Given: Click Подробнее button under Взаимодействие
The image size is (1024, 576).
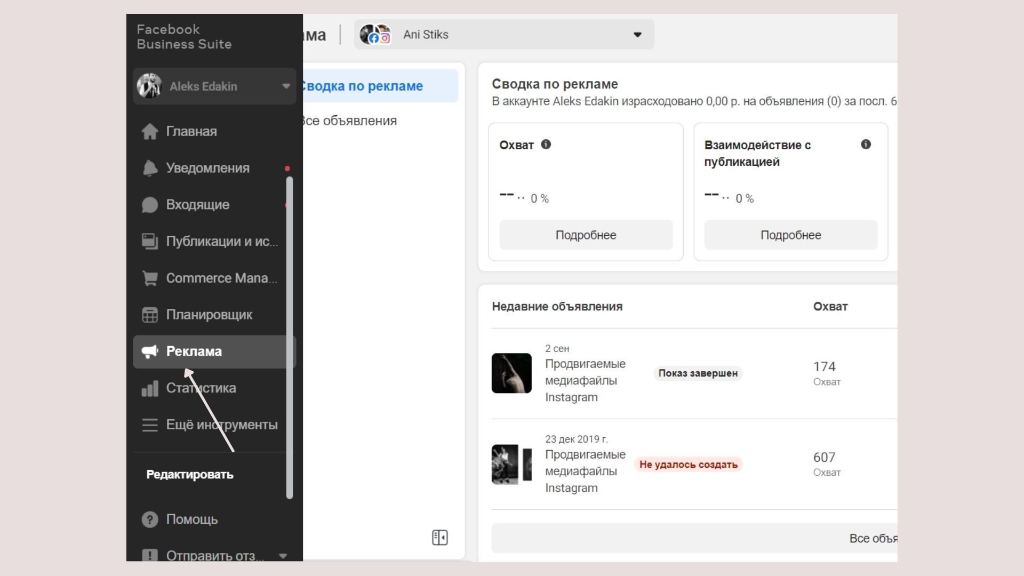Looking at the screenshot, I should click(790, 235).
